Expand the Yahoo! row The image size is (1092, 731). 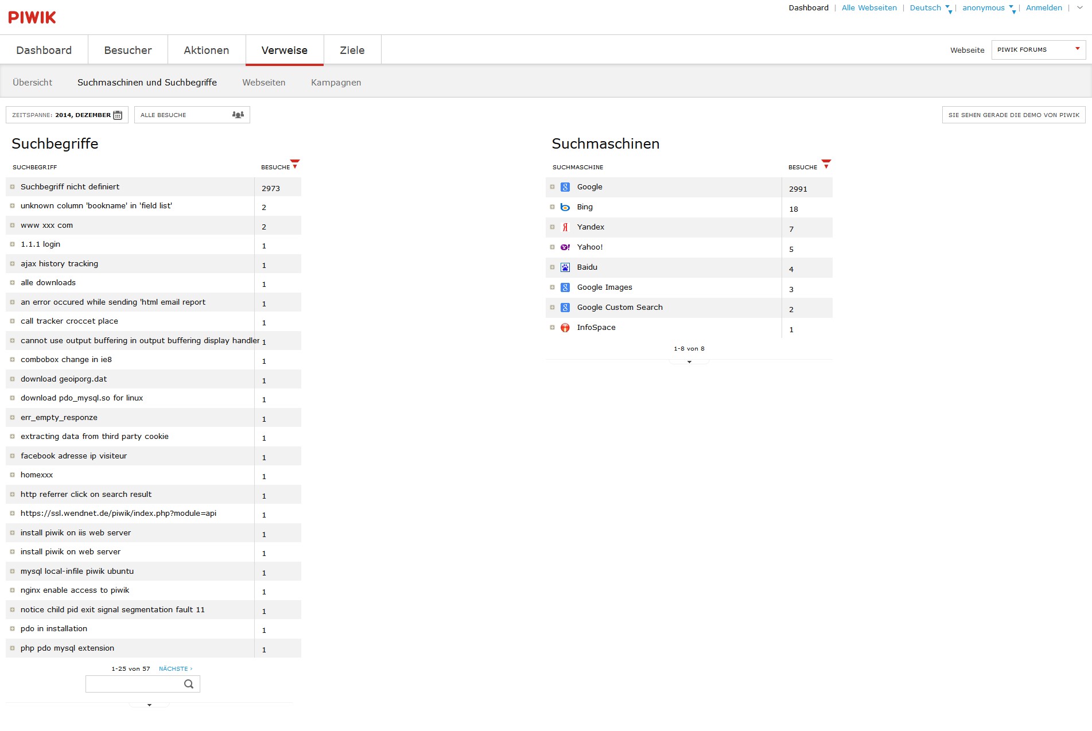coord(552,247)
